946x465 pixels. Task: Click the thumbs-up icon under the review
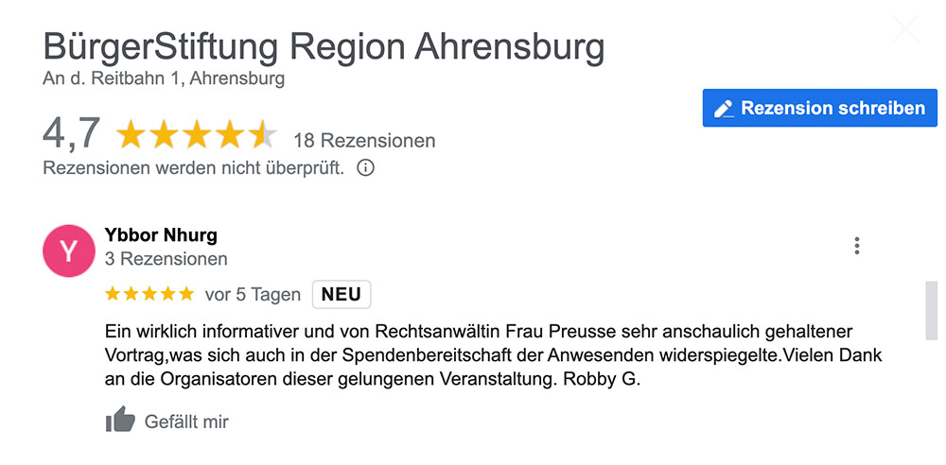120,420
